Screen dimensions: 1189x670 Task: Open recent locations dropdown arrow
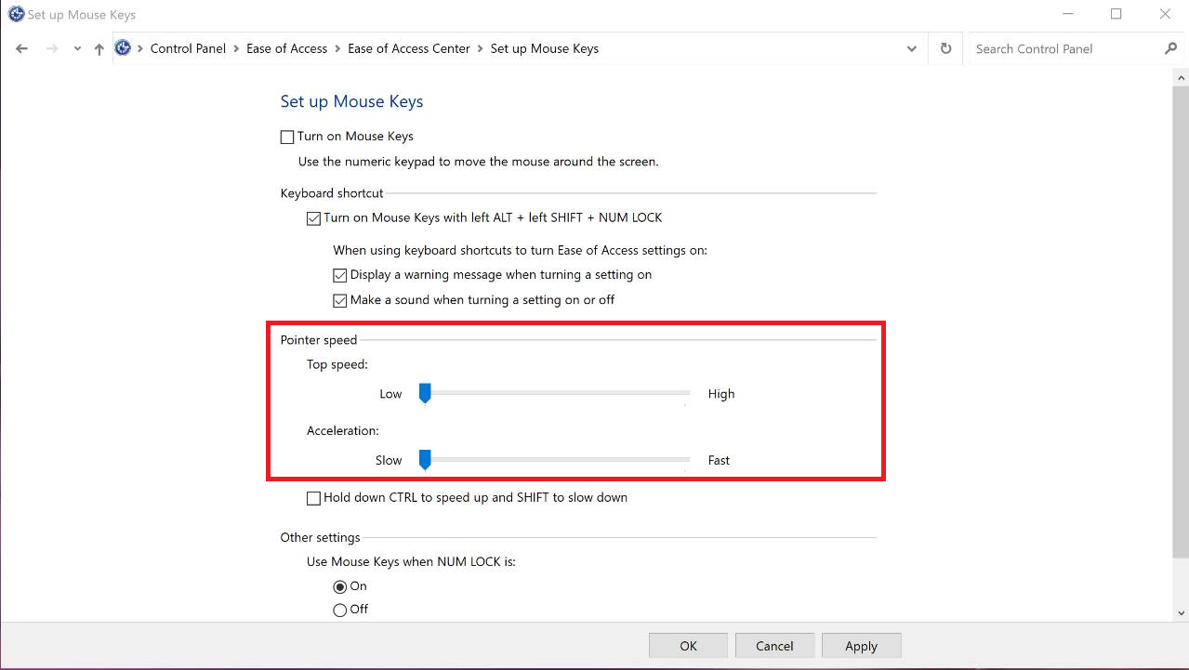(x=77, y=49)
